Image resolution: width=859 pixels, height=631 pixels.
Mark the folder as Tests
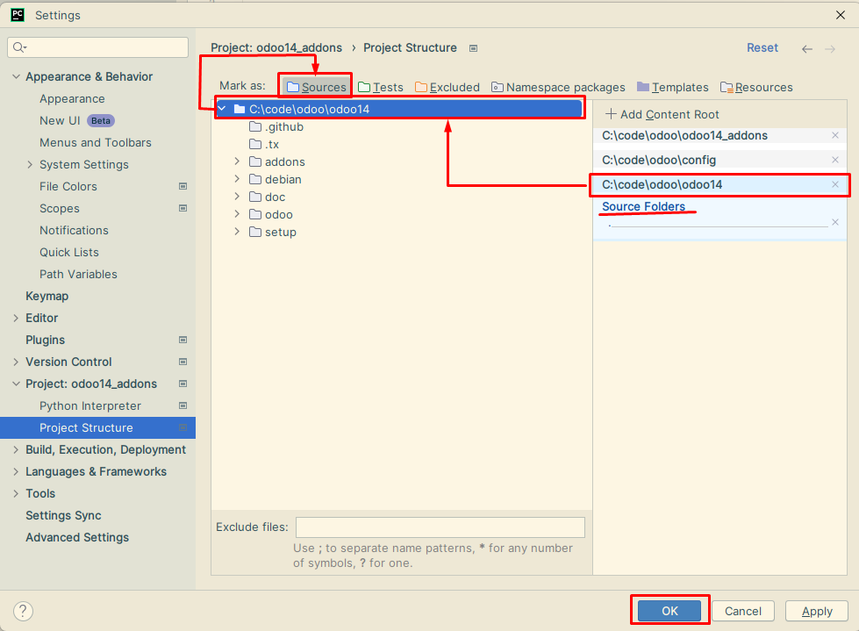(x=381, y=87)
